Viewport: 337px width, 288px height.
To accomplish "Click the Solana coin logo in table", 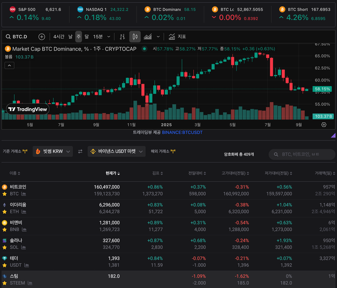I will coord(4,241).
